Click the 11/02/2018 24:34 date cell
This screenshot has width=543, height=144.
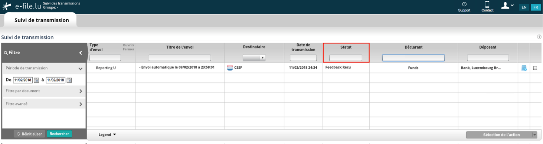303,68
